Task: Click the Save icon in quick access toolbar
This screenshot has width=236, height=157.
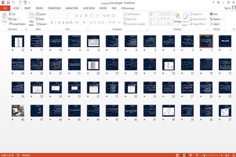Action: tap(8, 3)
